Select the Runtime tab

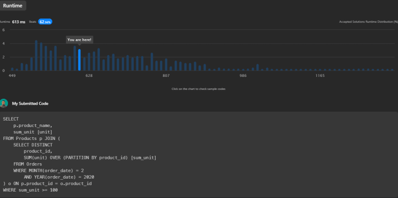(13, 5)
